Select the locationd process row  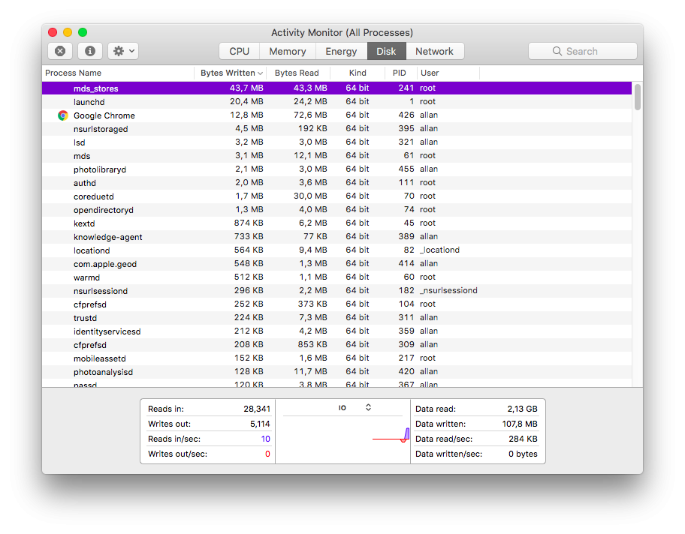336,250
